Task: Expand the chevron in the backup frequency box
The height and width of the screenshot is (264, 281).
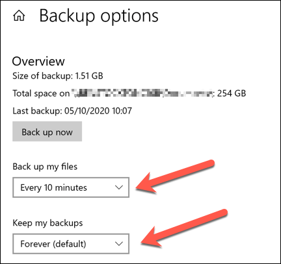Action: 119,187
